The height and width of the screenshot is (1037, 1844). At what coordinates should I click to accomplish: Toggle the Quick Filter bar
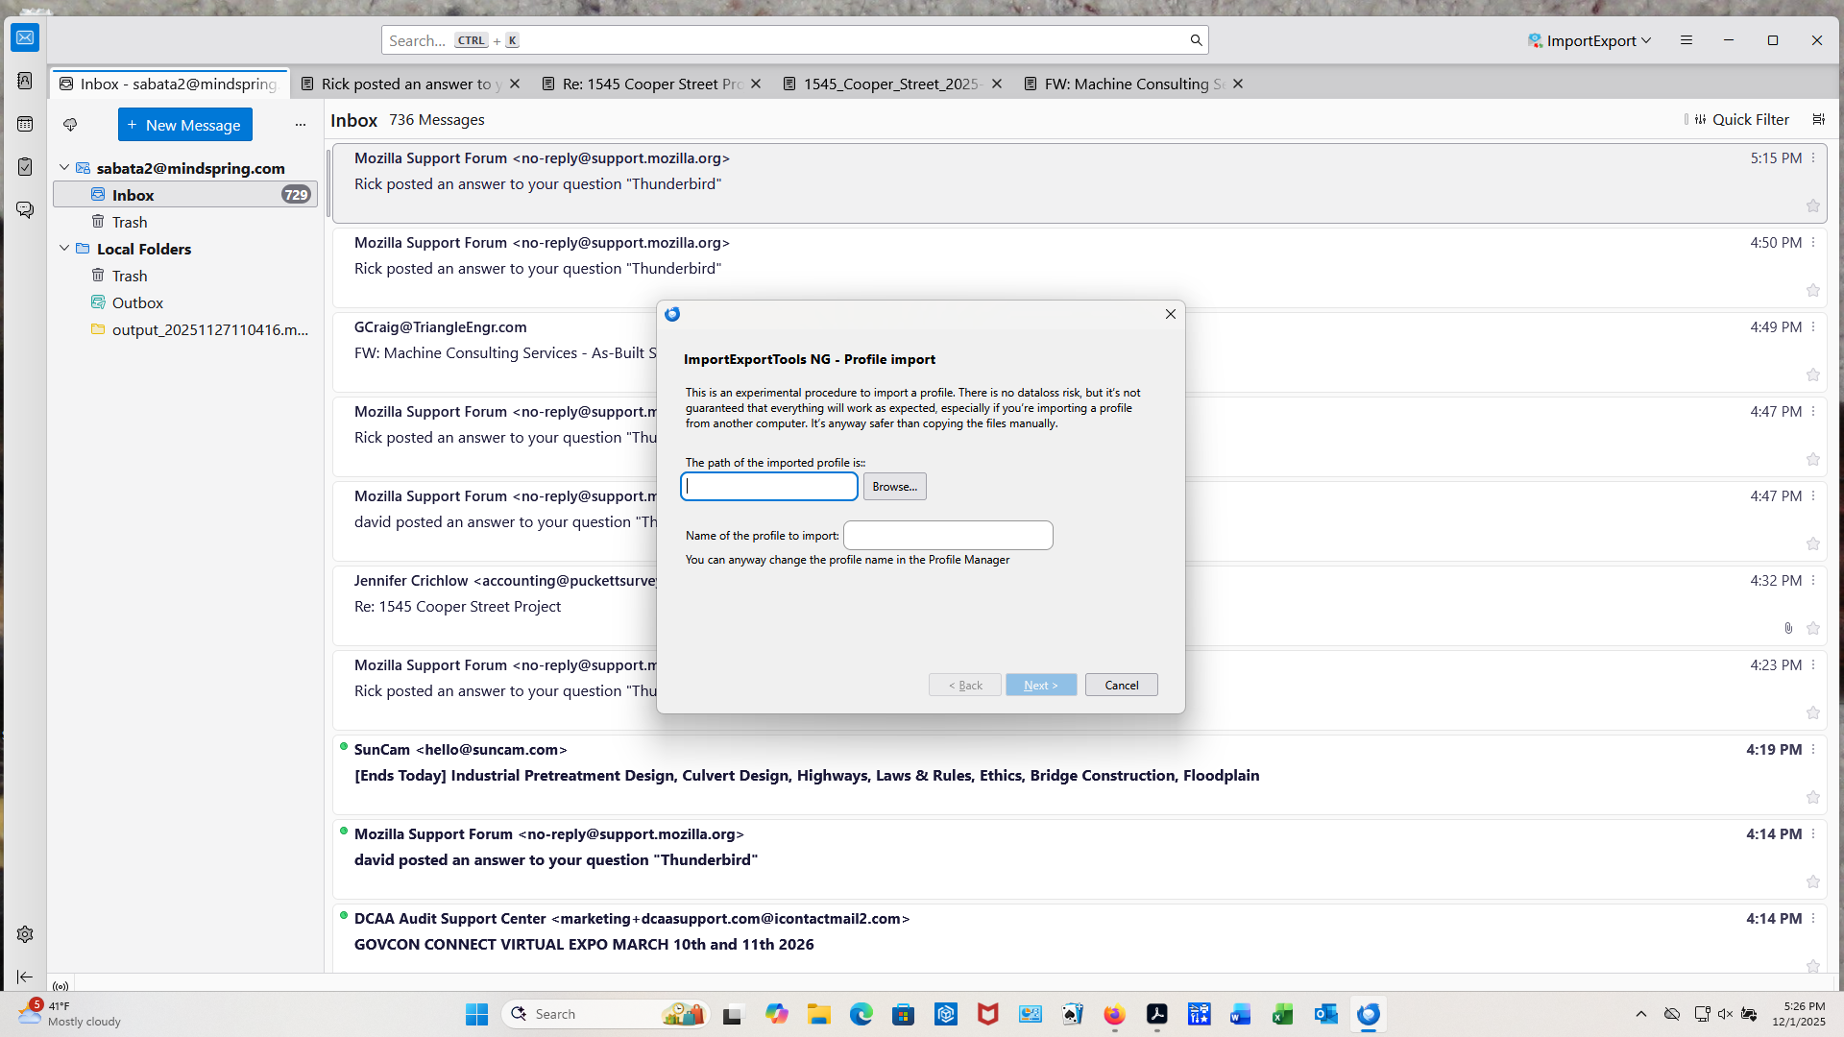click(1740, 119)
